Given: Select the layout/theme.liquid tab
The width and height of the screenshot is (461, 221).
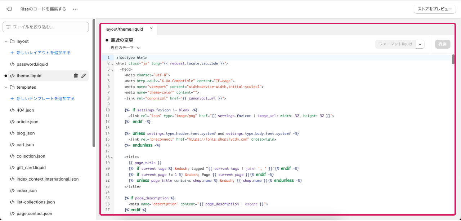Looking at the screenshot, I should pyautogui.click(x=124, y=29).
